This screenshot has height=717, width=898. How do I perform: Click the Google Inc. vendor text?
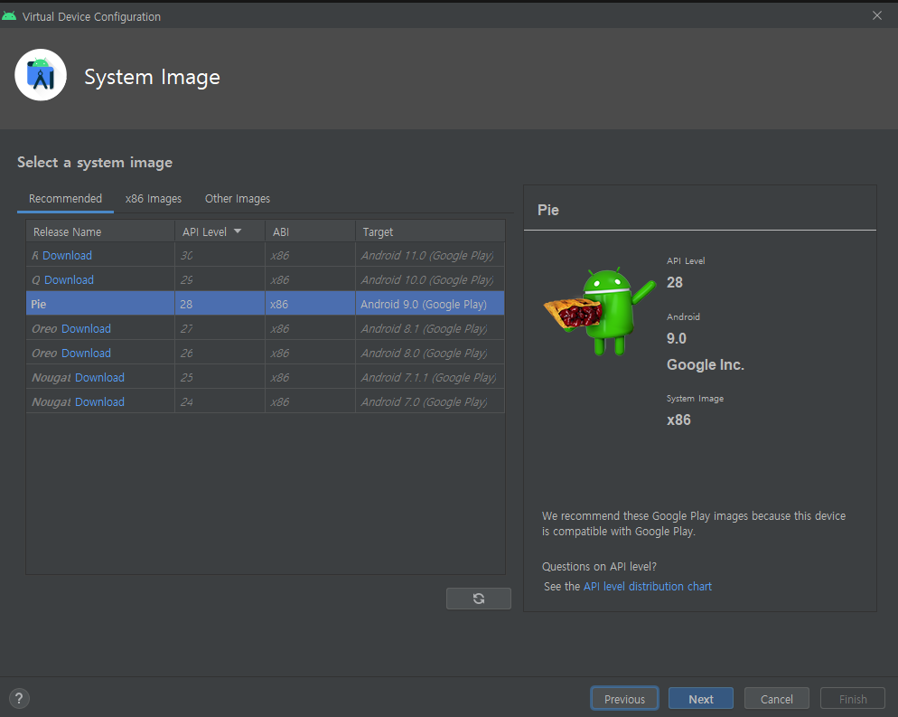[706, 364]
